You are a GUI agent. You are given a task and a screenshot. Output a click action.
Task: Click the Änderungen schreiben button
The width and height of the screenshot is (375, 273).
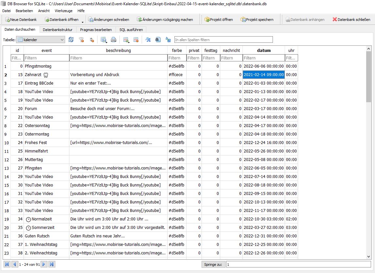tap(108, 20)
